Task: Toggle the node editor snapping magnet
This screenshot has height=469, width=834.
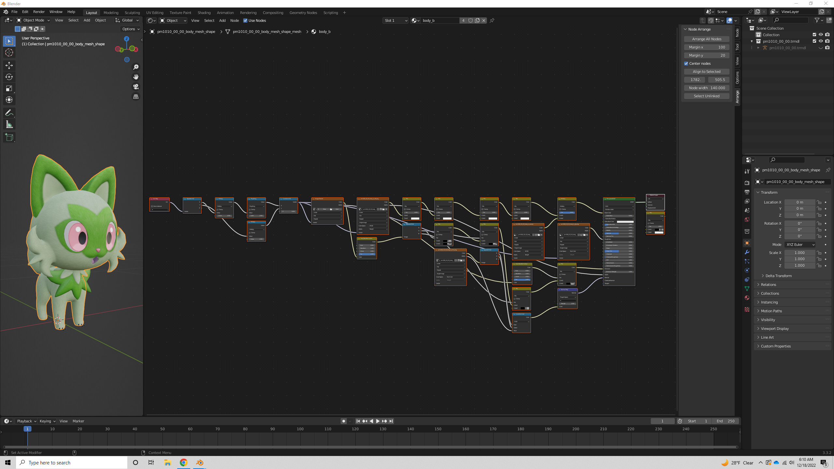Action: pyautogui.click(x=711, y=21)
